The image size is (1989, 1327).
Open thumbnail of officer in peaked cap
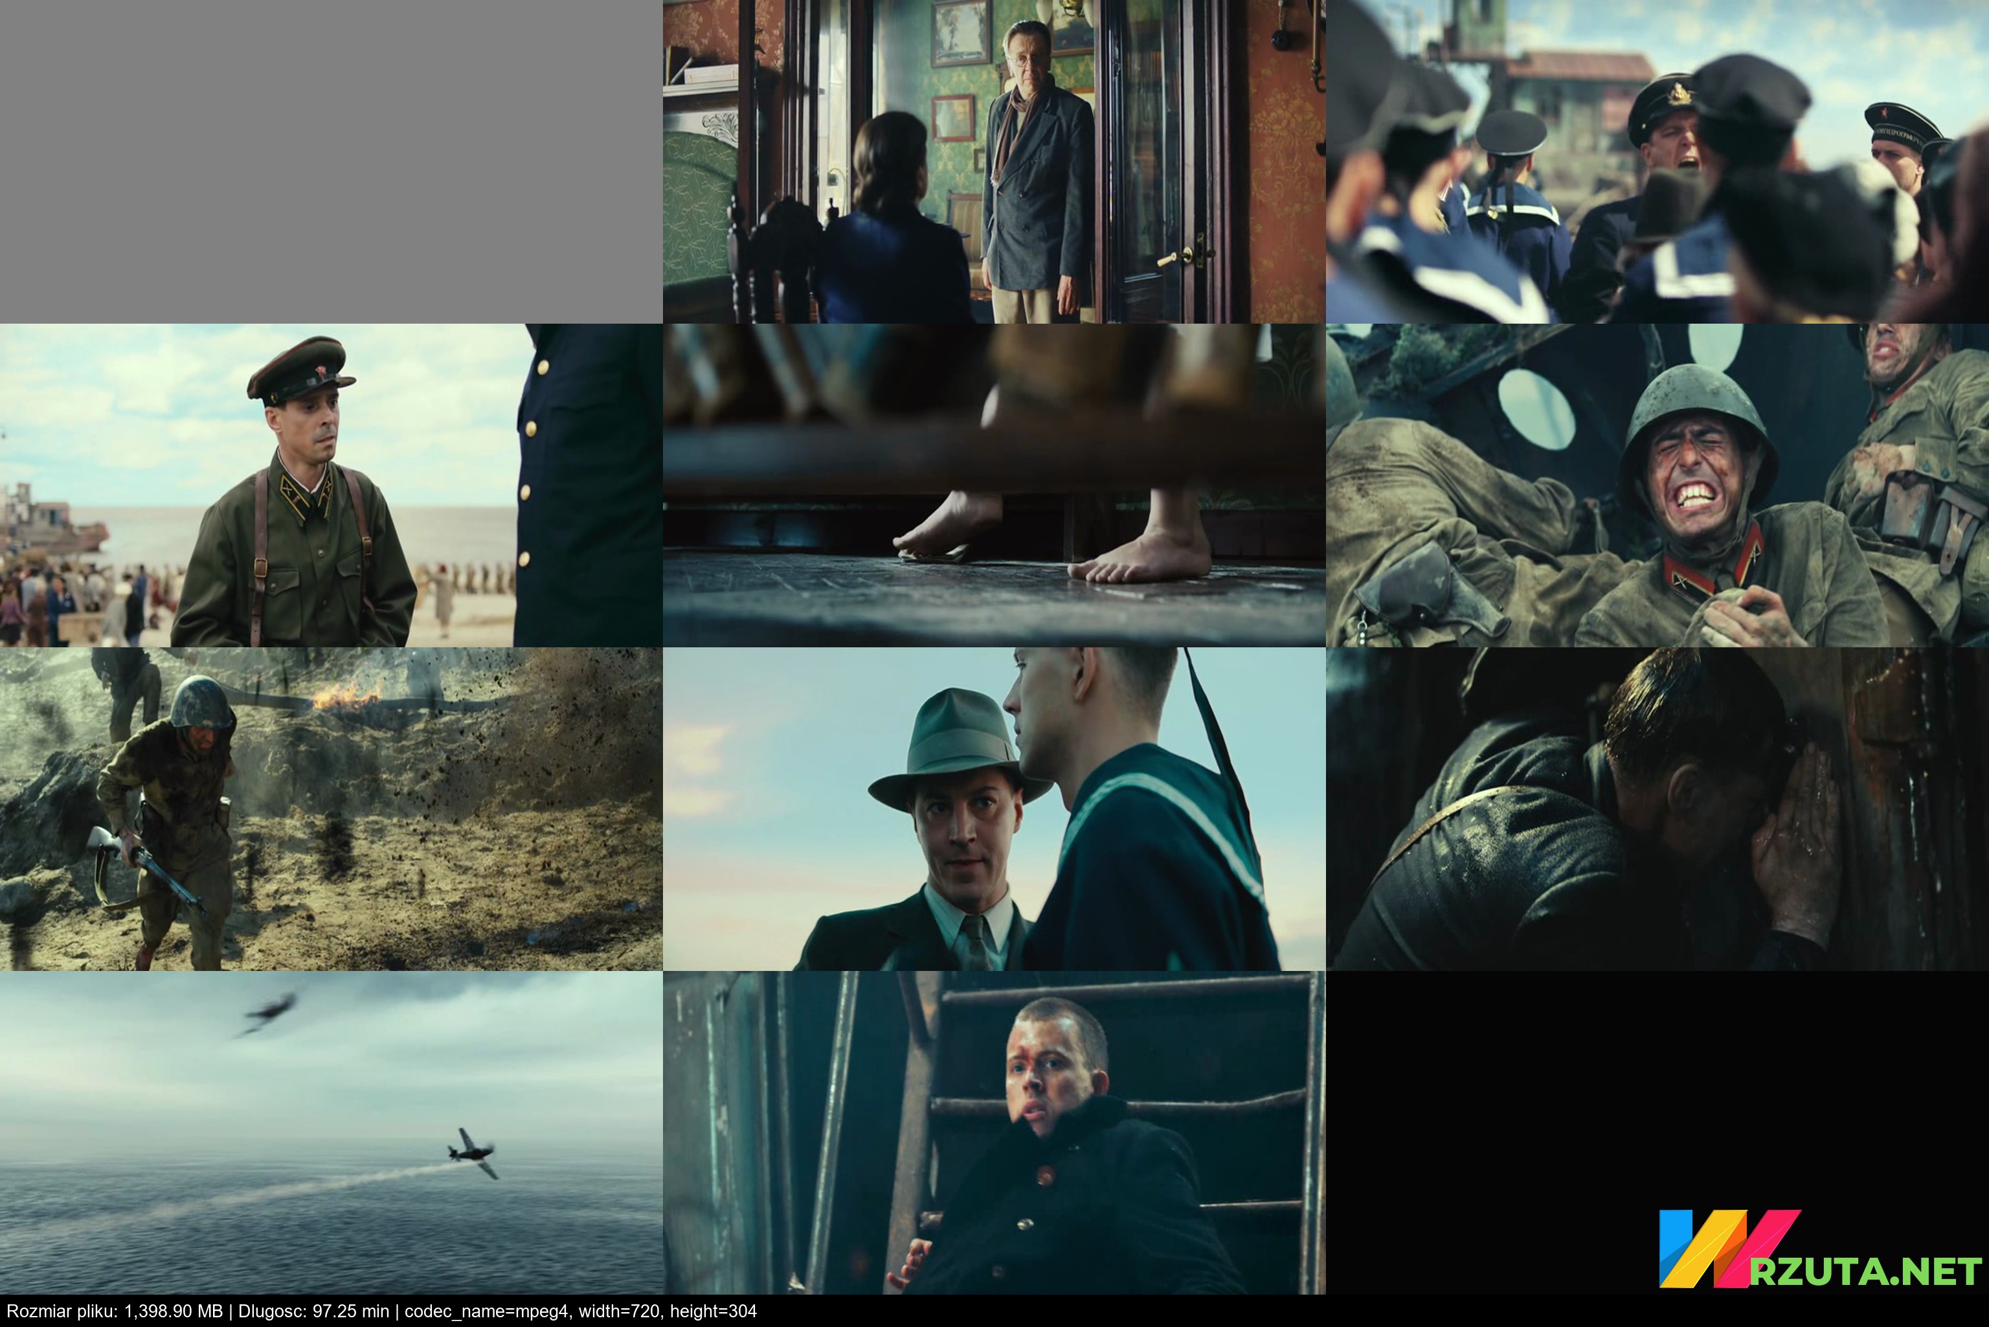(x=331, y=485)
